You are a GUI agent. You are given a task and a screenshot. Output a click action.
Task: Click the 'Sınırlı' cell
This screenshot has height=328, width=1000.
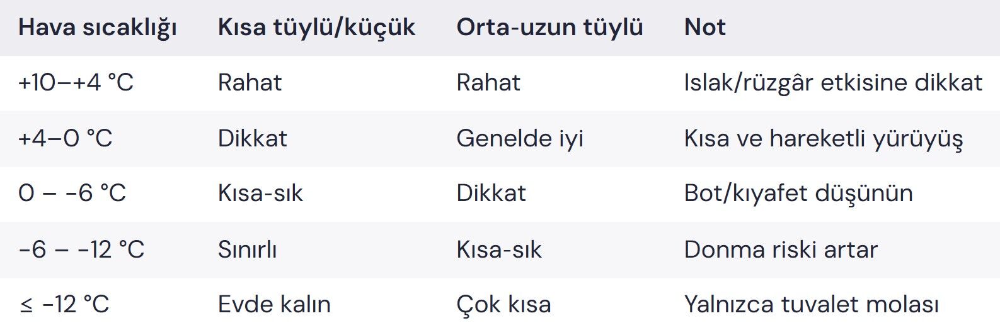click(x=247, y=249)
